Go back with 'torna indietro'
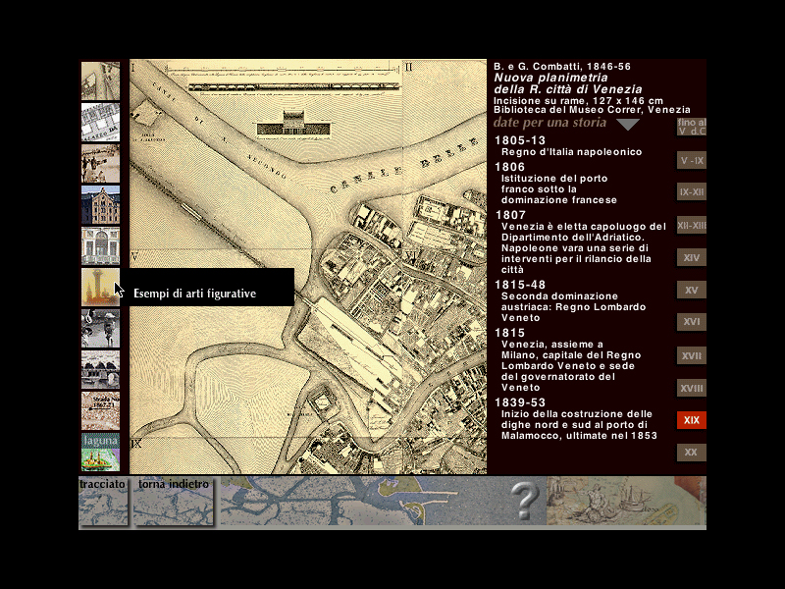Image resolution: width=785 pixels, height=589 pixels. click(x=174, y=502)
